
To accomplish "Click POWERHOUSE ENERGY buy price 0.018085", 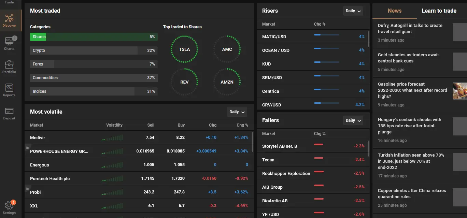I will [x=176, y=151].
